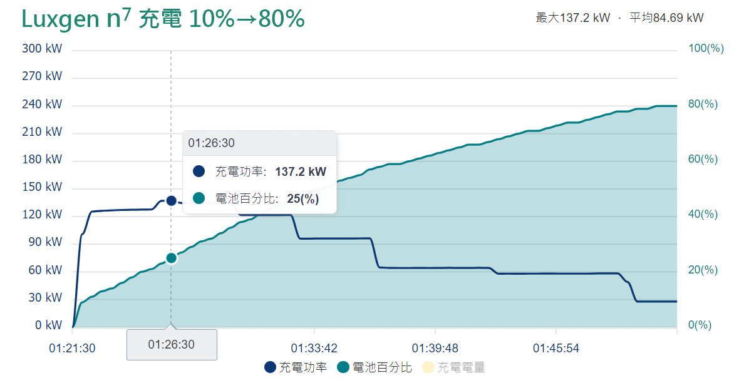Click the 最大137.2 kW summary text
The height and width of the screenshot is (388, 739).
[572, 18]
